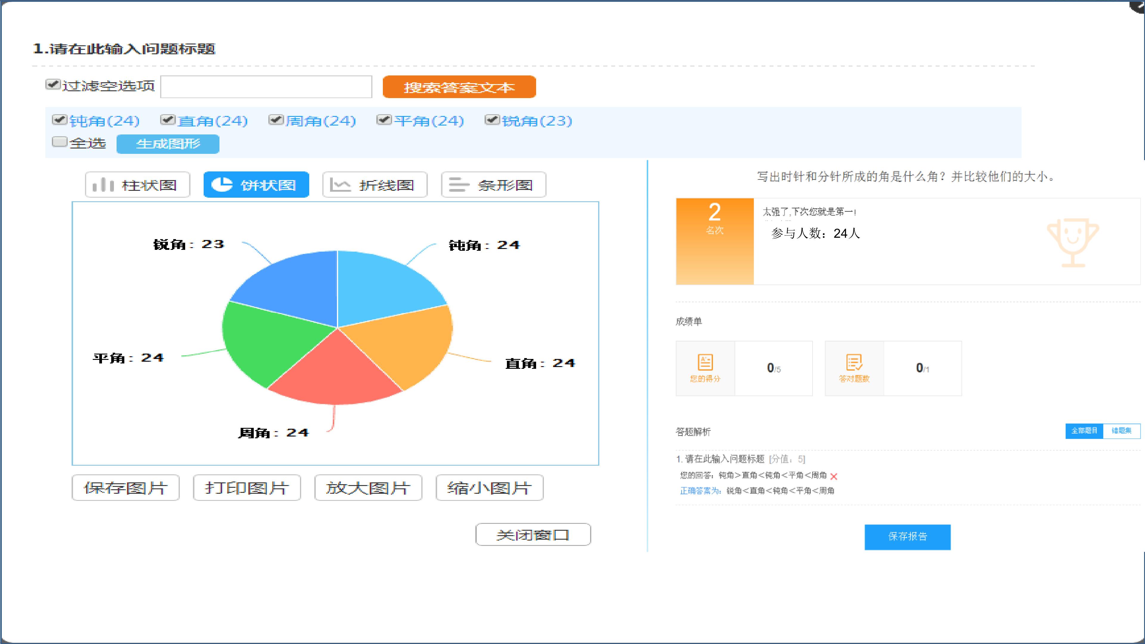Click the red X mark beside your answer
The width and height of the screenshot is (1145, 644).
[834, 476]
